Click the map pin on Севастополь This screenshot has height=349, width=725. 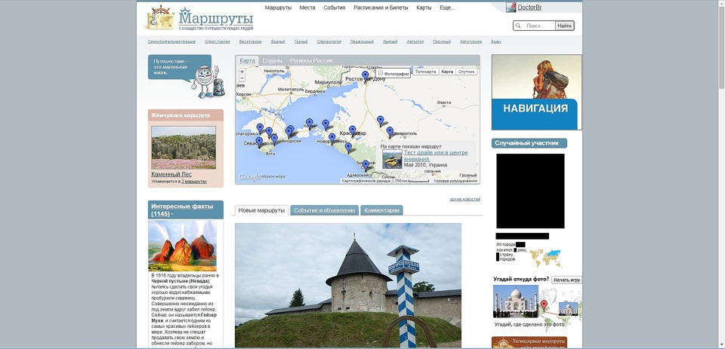tap(259, 142)
